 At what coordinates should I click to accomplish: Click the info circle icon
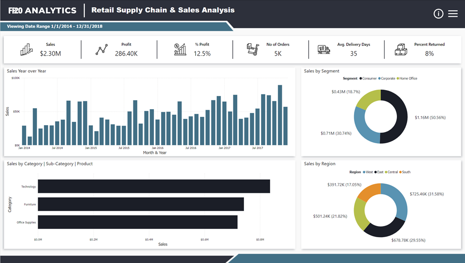coord(438,14)
